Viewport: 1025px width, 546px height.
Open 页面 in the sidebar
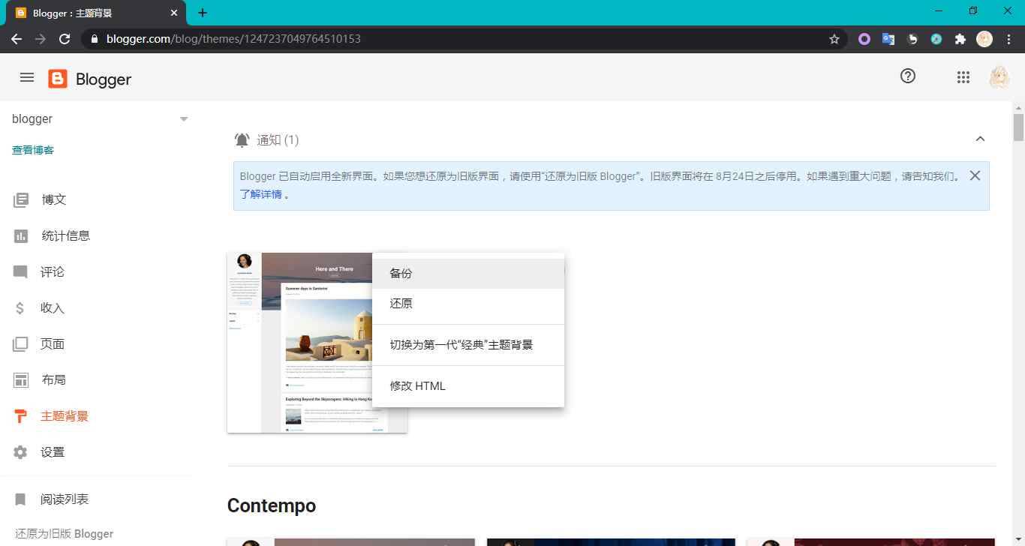[x=53, y=344]
